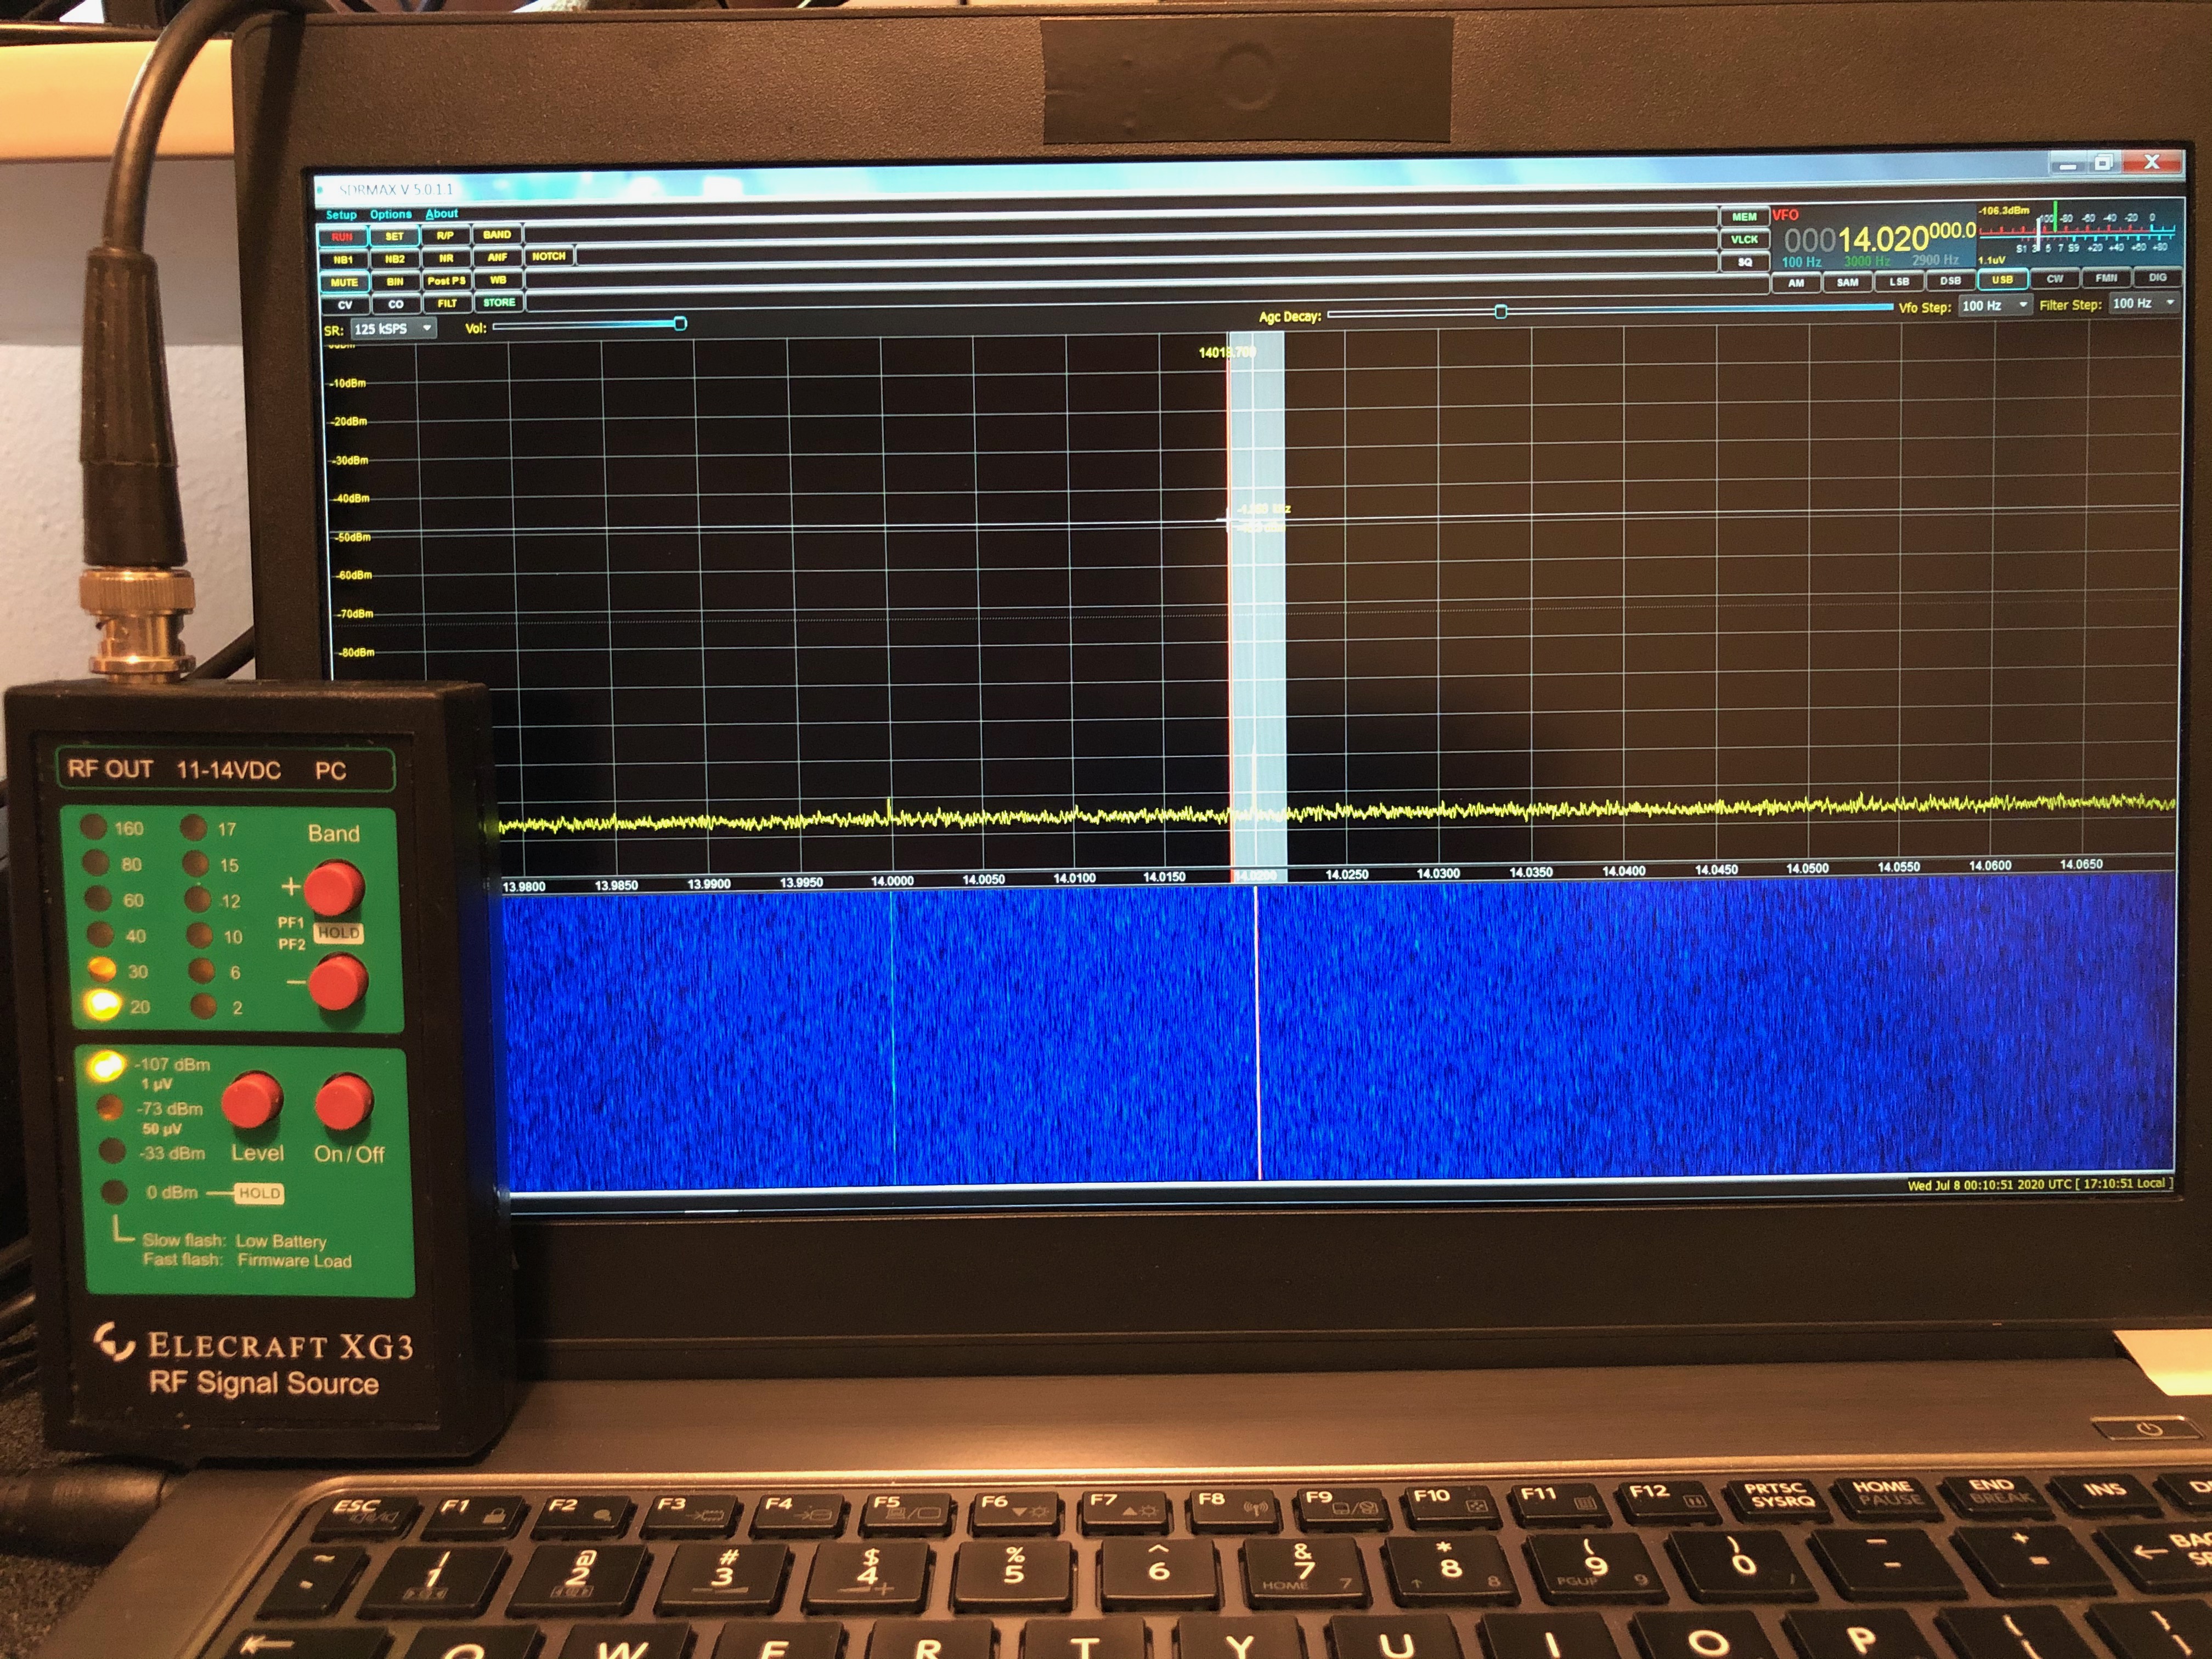This screenshot has height=1659, width=2212.
Task: Toggle the red RUN button
Action: click(342, 237)
